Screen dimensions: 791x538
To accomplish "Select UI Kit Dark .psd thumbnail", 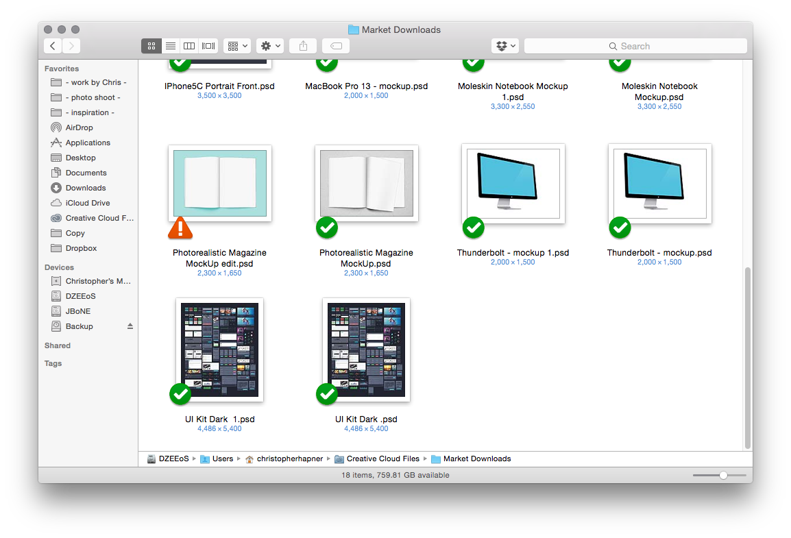I will coord(366,350).
